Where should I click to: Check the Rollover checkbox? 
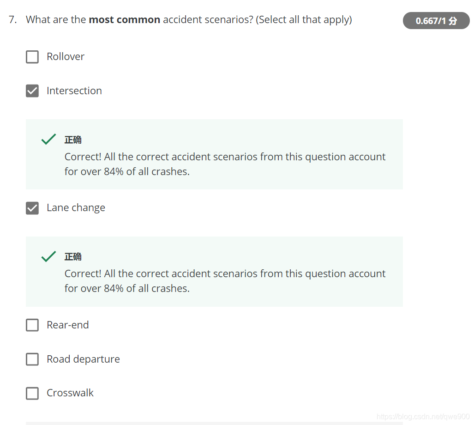point(32,57)
